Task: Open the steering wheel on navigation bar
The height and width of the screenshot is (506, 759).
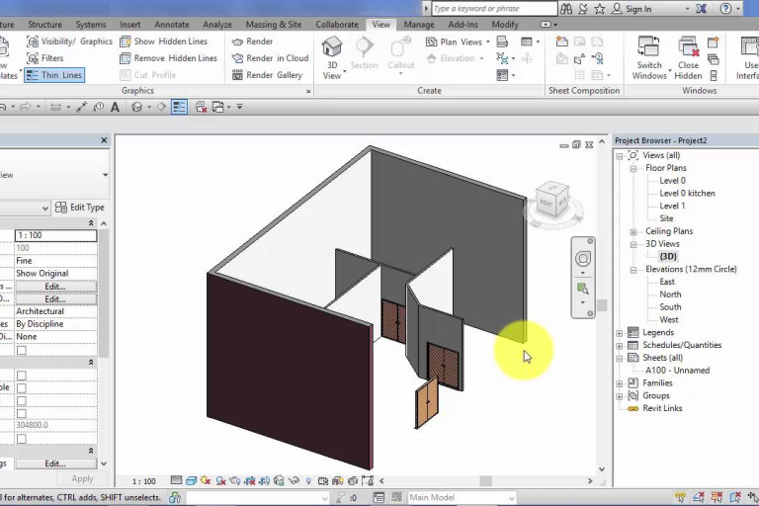Action: tap(583, 259)
